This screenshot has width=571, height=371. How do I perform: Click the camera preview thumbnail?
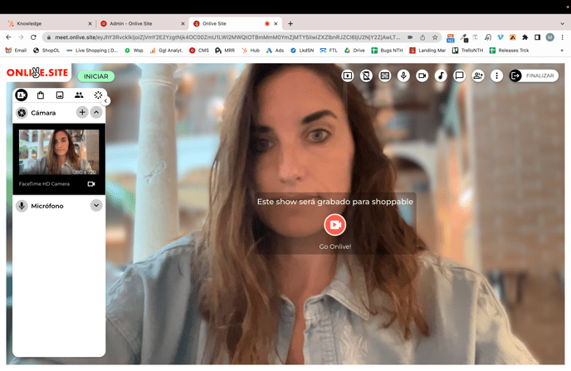pyautogui.click(x=59, y=152)
